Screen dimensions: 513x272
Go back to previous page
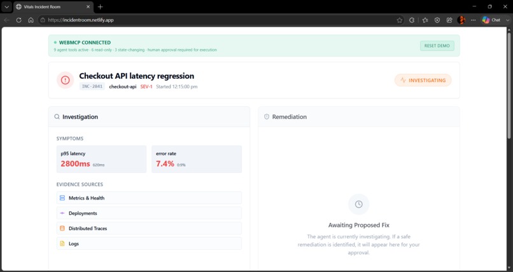6,20
